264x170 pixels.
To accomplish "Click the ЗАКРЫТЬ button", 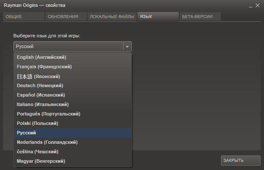I will [x=241, y=161].
